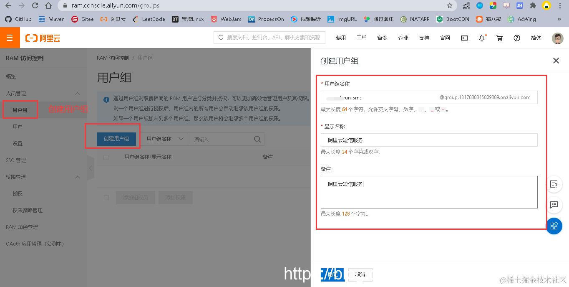Open the 用户组名称 filter dropdown
This screenshot has width=569, height=287.
tap(165, 139)
